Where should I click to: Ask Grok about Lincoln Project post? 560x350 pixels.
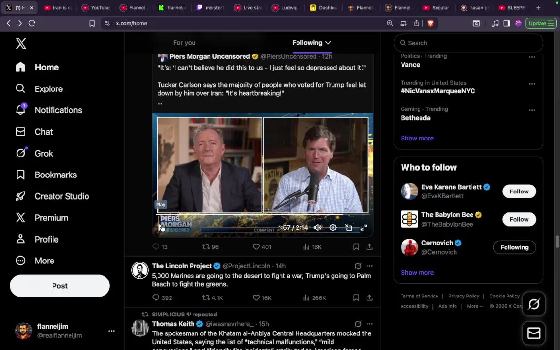tap(358, 266)
